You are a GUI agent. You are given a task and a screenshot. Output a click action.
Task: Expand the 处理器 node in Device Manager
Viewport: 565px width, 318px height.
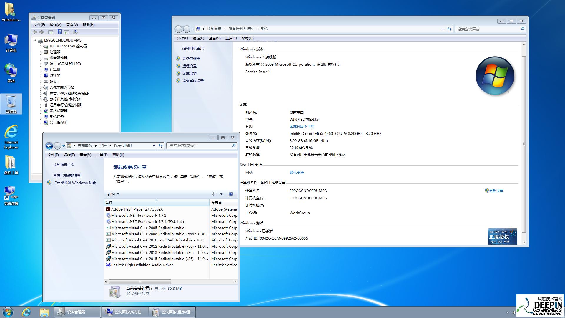coord(41,52)
